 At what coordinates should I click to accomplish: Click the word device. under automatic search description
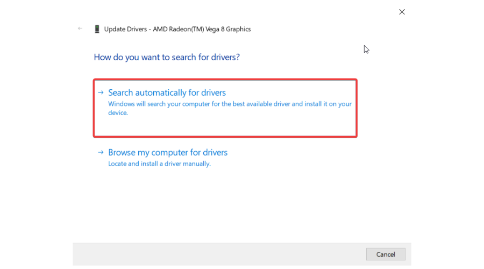coord(118,113)
